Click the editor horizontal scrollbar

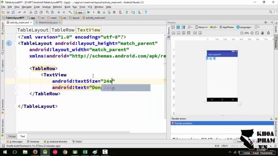(74, 132)
